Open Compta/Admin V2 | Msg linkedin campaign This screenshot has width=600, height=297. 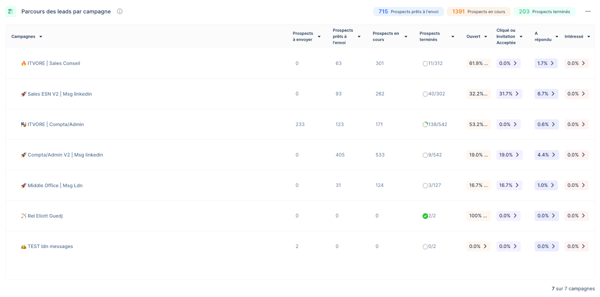click(x=65, y=155)
